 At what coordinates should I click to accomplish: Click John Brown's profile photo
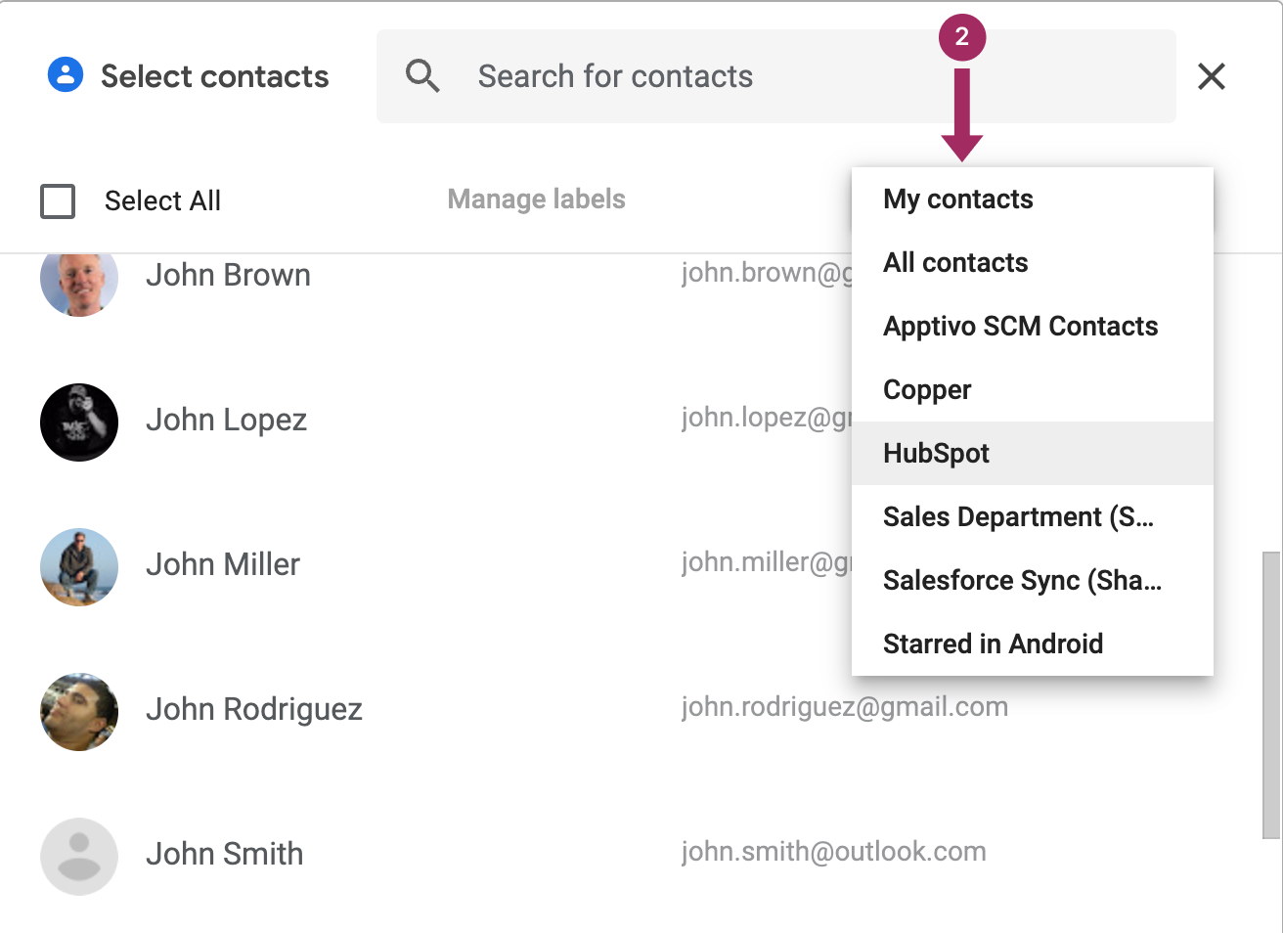click(x=79, y=281)
